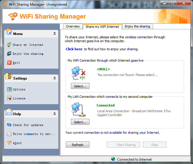
Task: Click the Start Sharing button
Action: (x=123, y=145)
